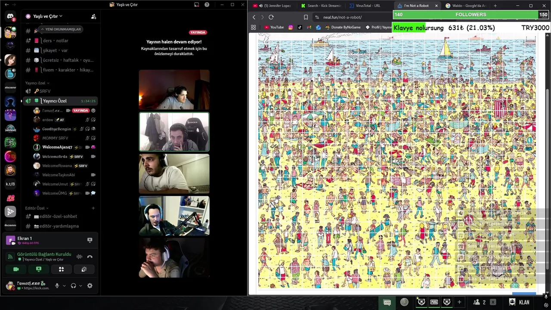The image size is (551, 310).
Task: Select user WelcomeTaşkınAbi in voice list
Action: (65, 175)
